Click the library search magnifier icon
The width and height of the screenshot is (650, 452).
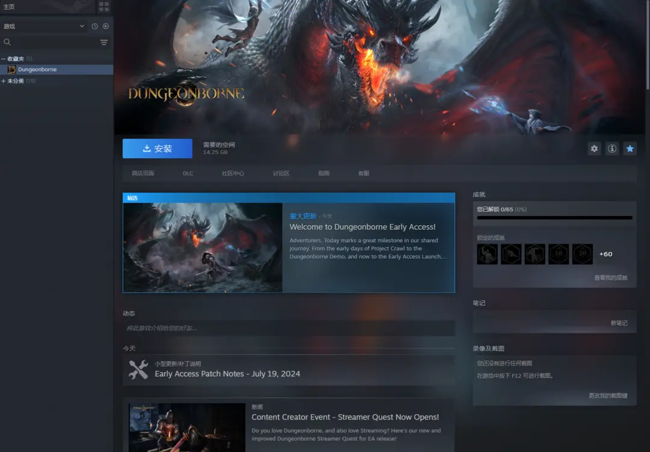click(x=7, y=42)
